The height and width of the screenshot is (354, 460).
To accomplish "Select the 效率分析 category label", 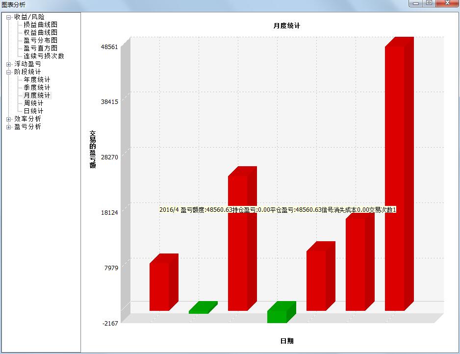I will [27, 119].
